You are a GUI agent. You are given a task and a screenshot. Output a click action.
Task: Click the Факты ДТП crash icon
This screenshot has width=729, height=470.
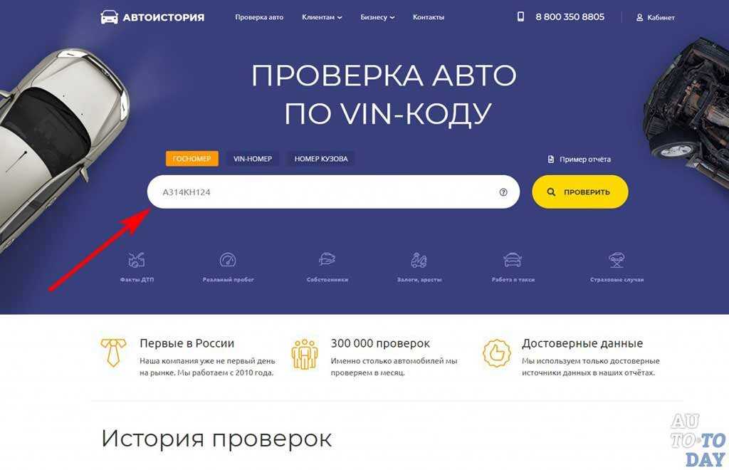[137, 260]
